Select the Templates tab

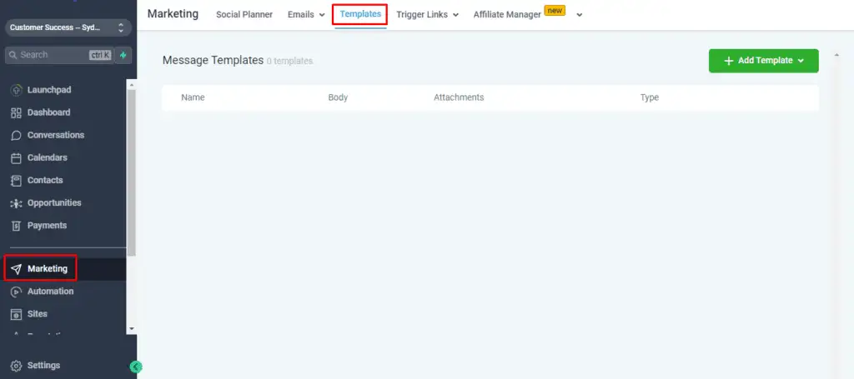(x=359, y=14)
